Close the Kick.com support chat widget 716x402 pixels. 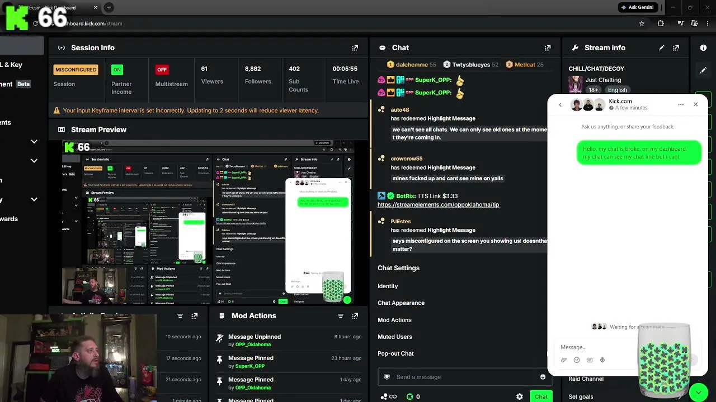pyautogui.click(x=696, y=104)
